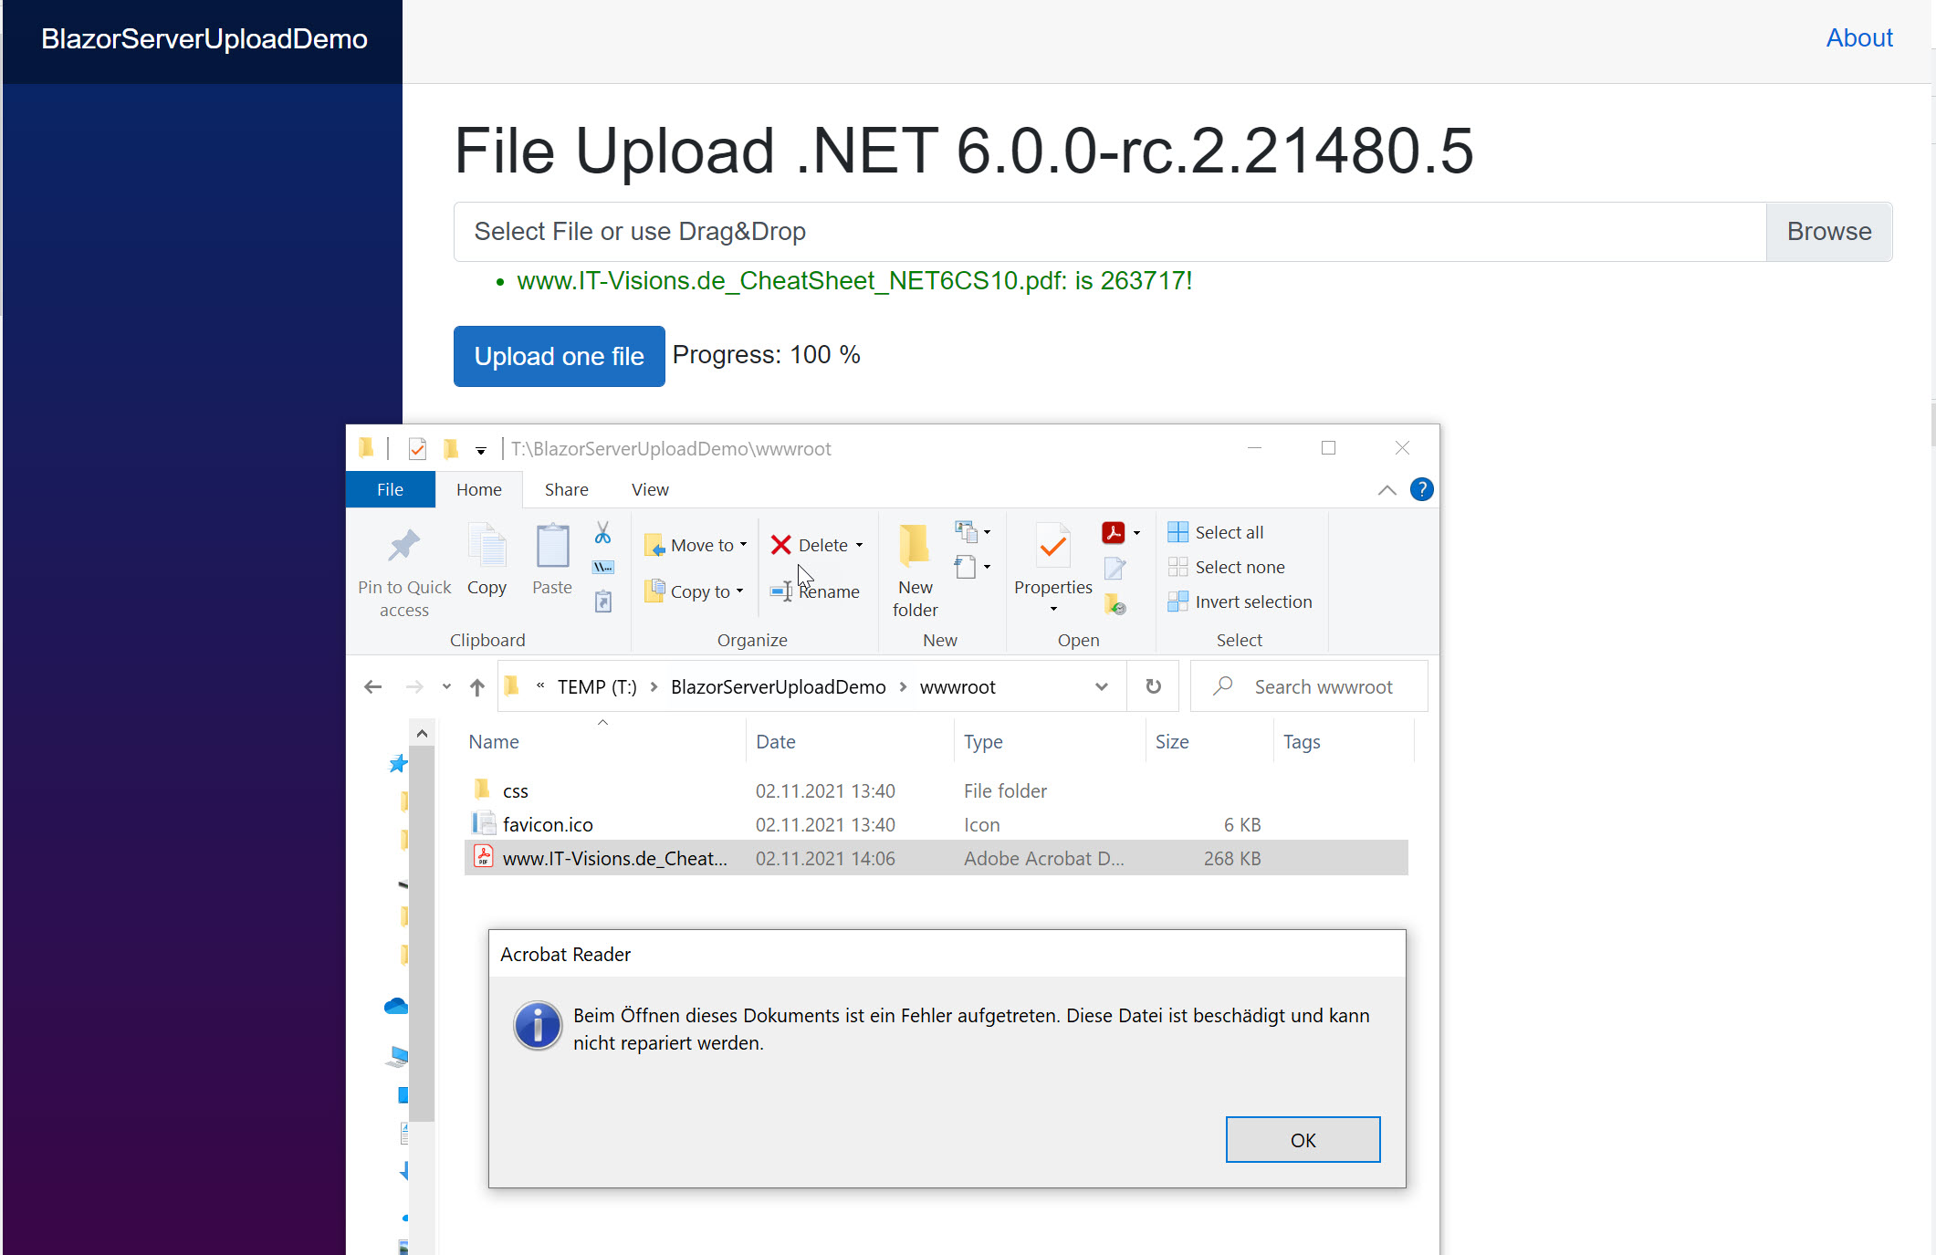The height and width of the screenshot is (1255, 1936).
Task: Click the refresh icon next to address bar
Action: click(x=1153, y=686)
